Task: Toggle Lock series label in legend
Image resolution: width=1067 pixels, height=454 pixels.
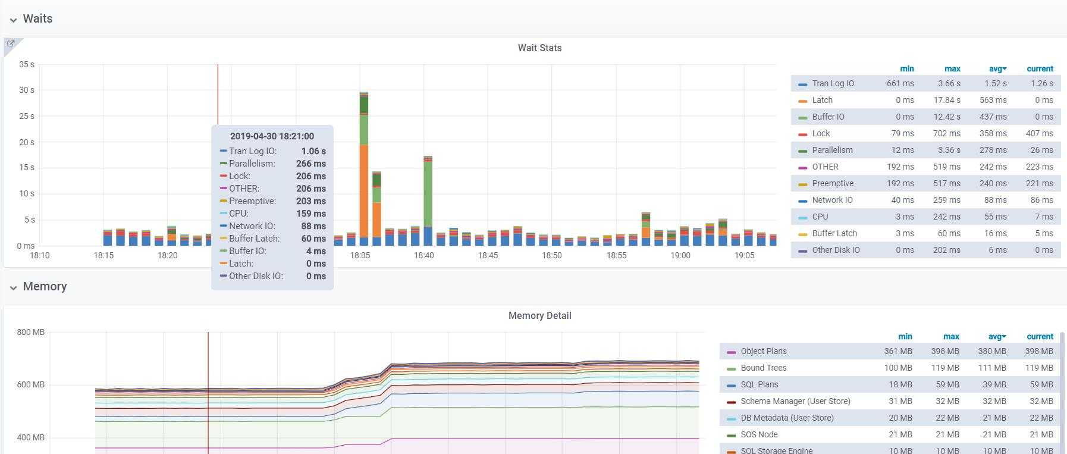Action: click(821, 134)
